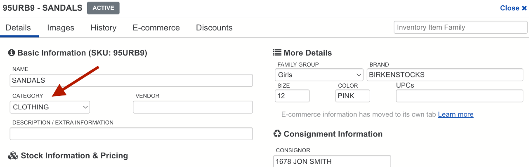Switch to the Images tab
Screen dimensions: 529x167
(61, 28)
